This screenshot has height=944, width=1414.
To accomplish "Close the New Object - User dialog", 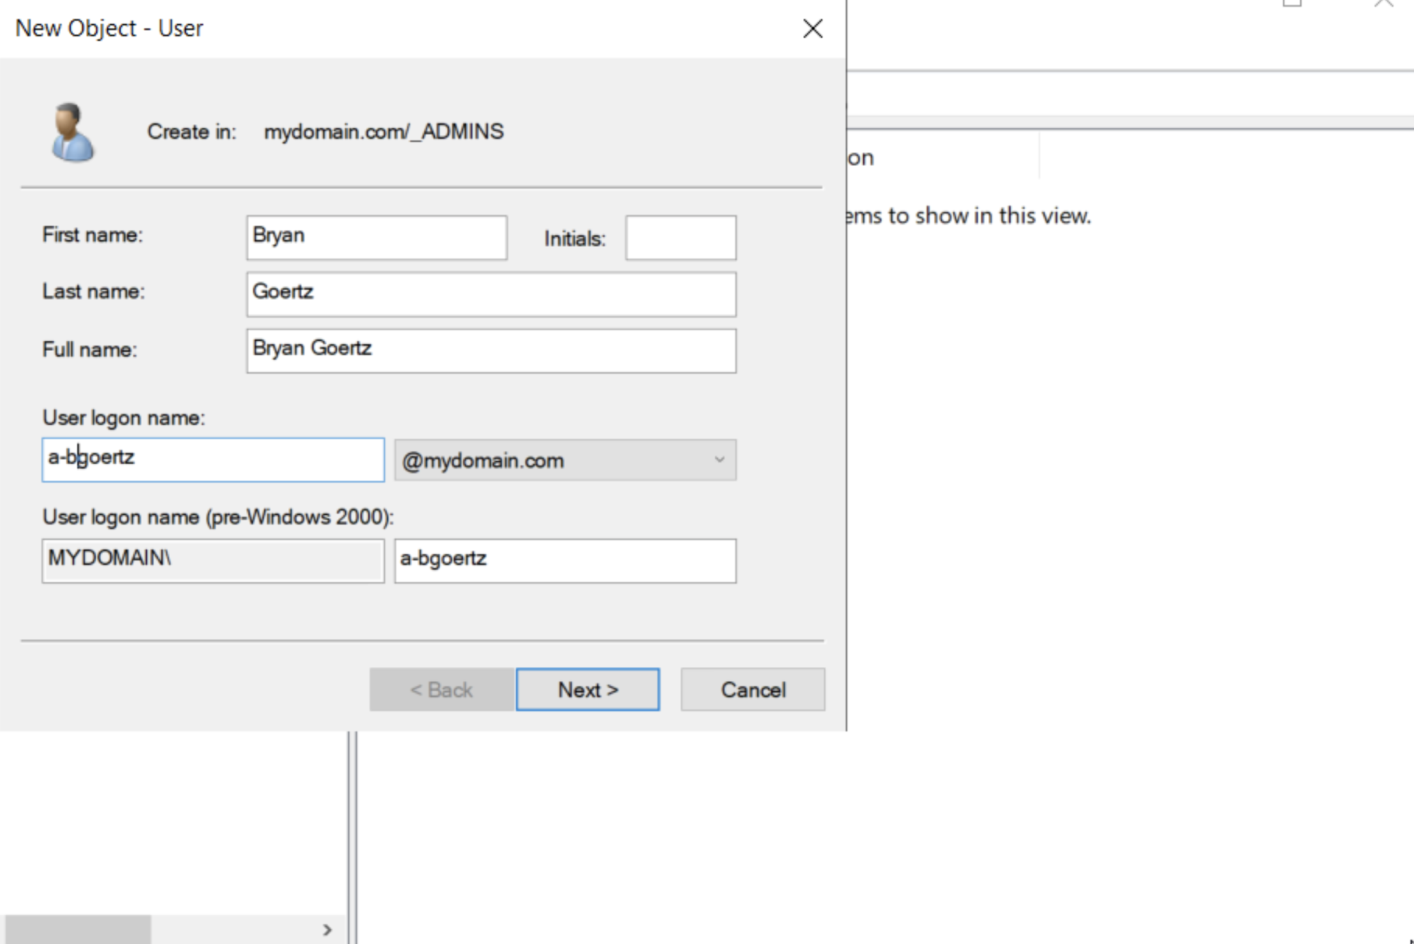I will (x=812, y=28).
